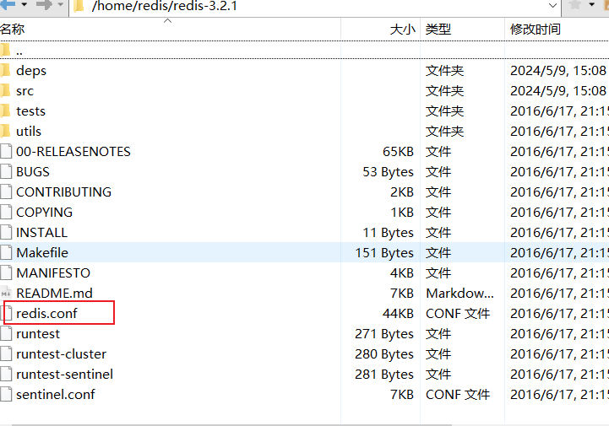
Task: Select the sentinel.conf file
Action: click(x=55, y=395)
